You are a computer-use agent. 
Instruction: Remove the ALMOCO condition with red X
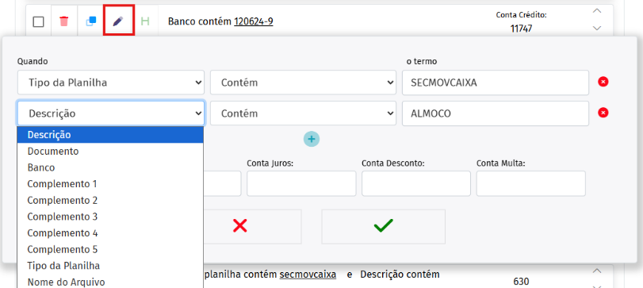[x=603, y=113]
